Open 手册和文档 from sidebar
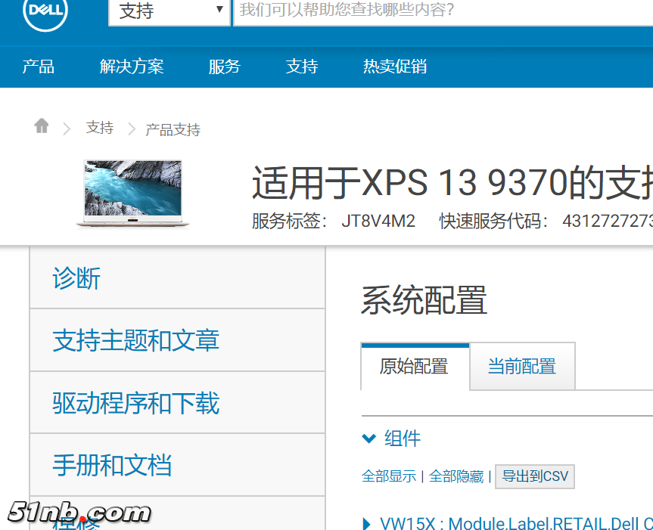This screenshot has height=530, width=653. click(110, 465)
